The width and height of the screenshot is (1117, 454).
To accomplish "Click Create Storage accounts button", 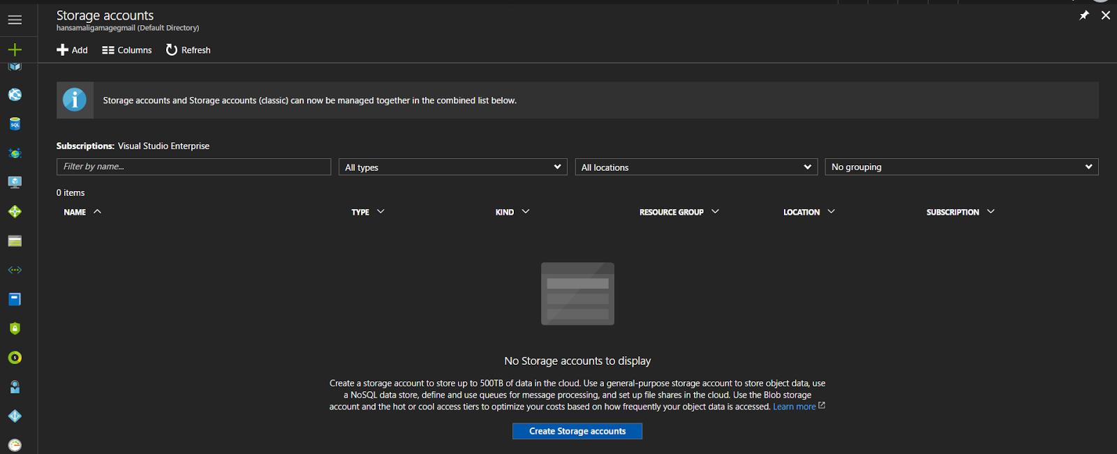I will click(x=577, y=431).
